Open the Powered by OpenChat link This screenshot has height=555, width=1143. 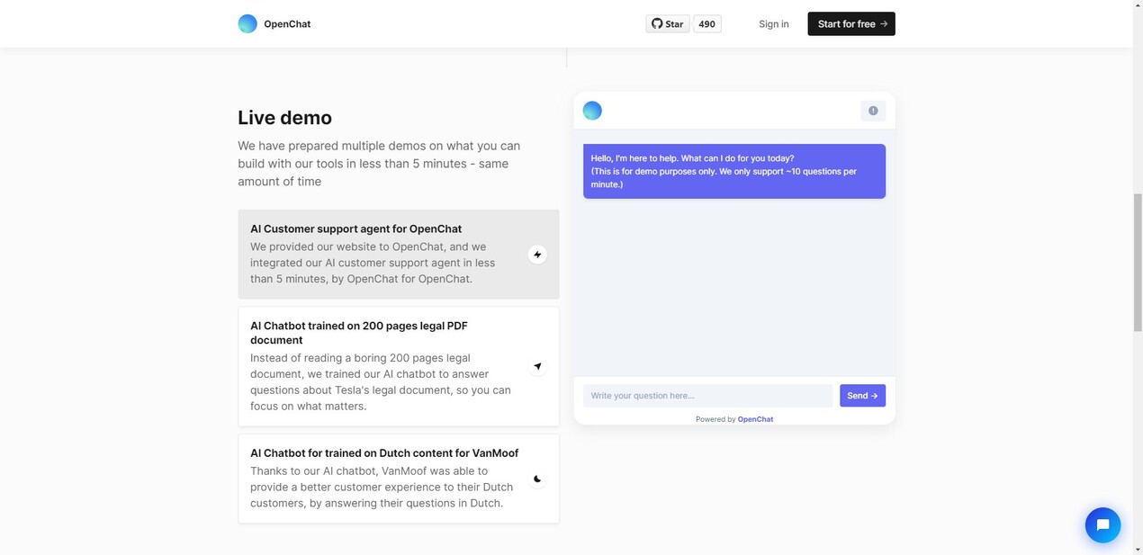click(x=755, y=419)
